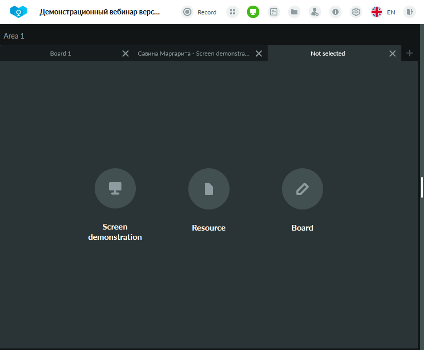Open settings gear icon
The image size is (424, 350).
(x=356, y=12)
